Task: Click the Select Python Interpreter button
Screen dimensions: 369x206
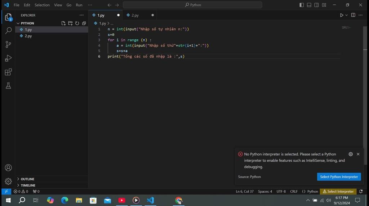Action: [339, 177]
